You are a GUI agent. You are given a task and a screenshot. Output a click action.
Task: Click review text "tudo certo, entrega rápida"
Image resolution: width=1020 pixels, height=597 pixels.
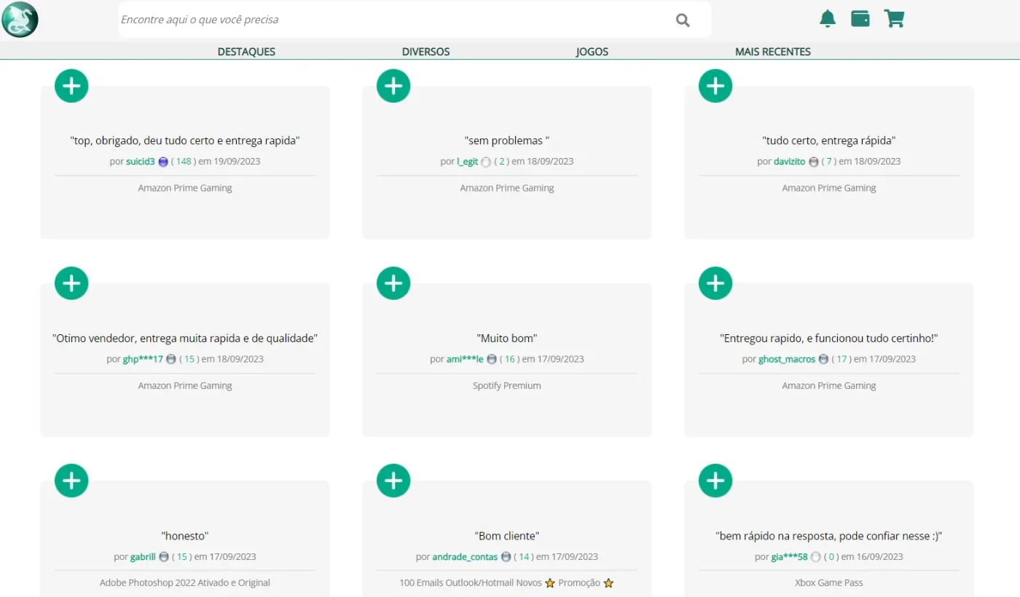coord(829,141)
